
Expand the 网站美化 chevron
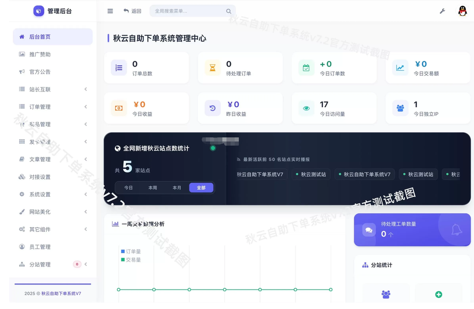pos(86,212)
